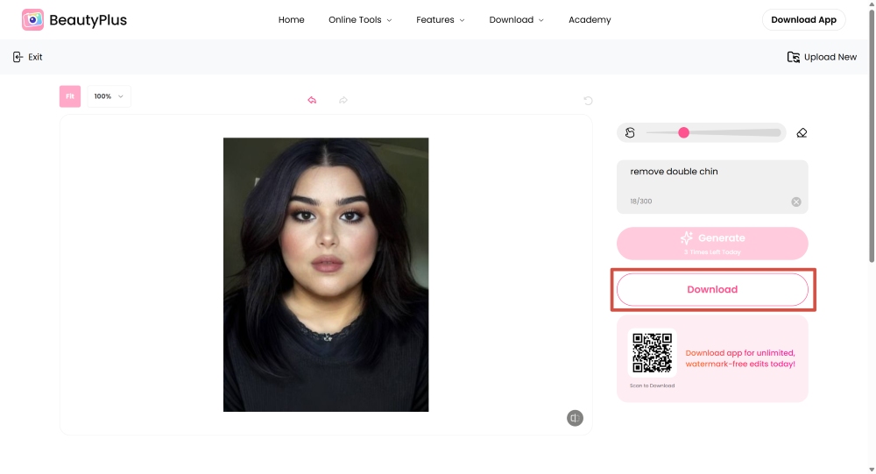
Task: Expand the Download nav menu
Action: pyautogui.click(x=516, y=19)
